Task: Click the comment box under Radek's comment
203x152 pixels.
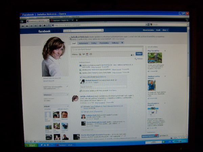Action: point(103,87)
